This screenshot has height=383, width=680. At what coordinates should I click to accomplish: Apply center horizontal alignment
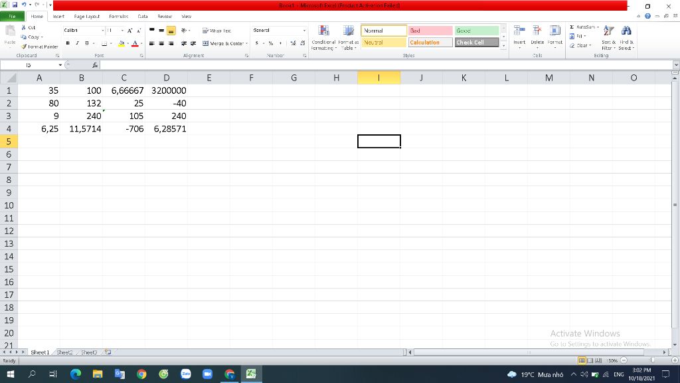161,43
